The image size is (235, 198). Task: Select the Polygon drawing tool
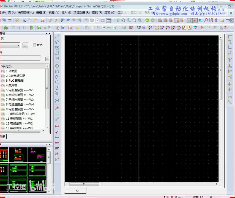click(57, 48)
